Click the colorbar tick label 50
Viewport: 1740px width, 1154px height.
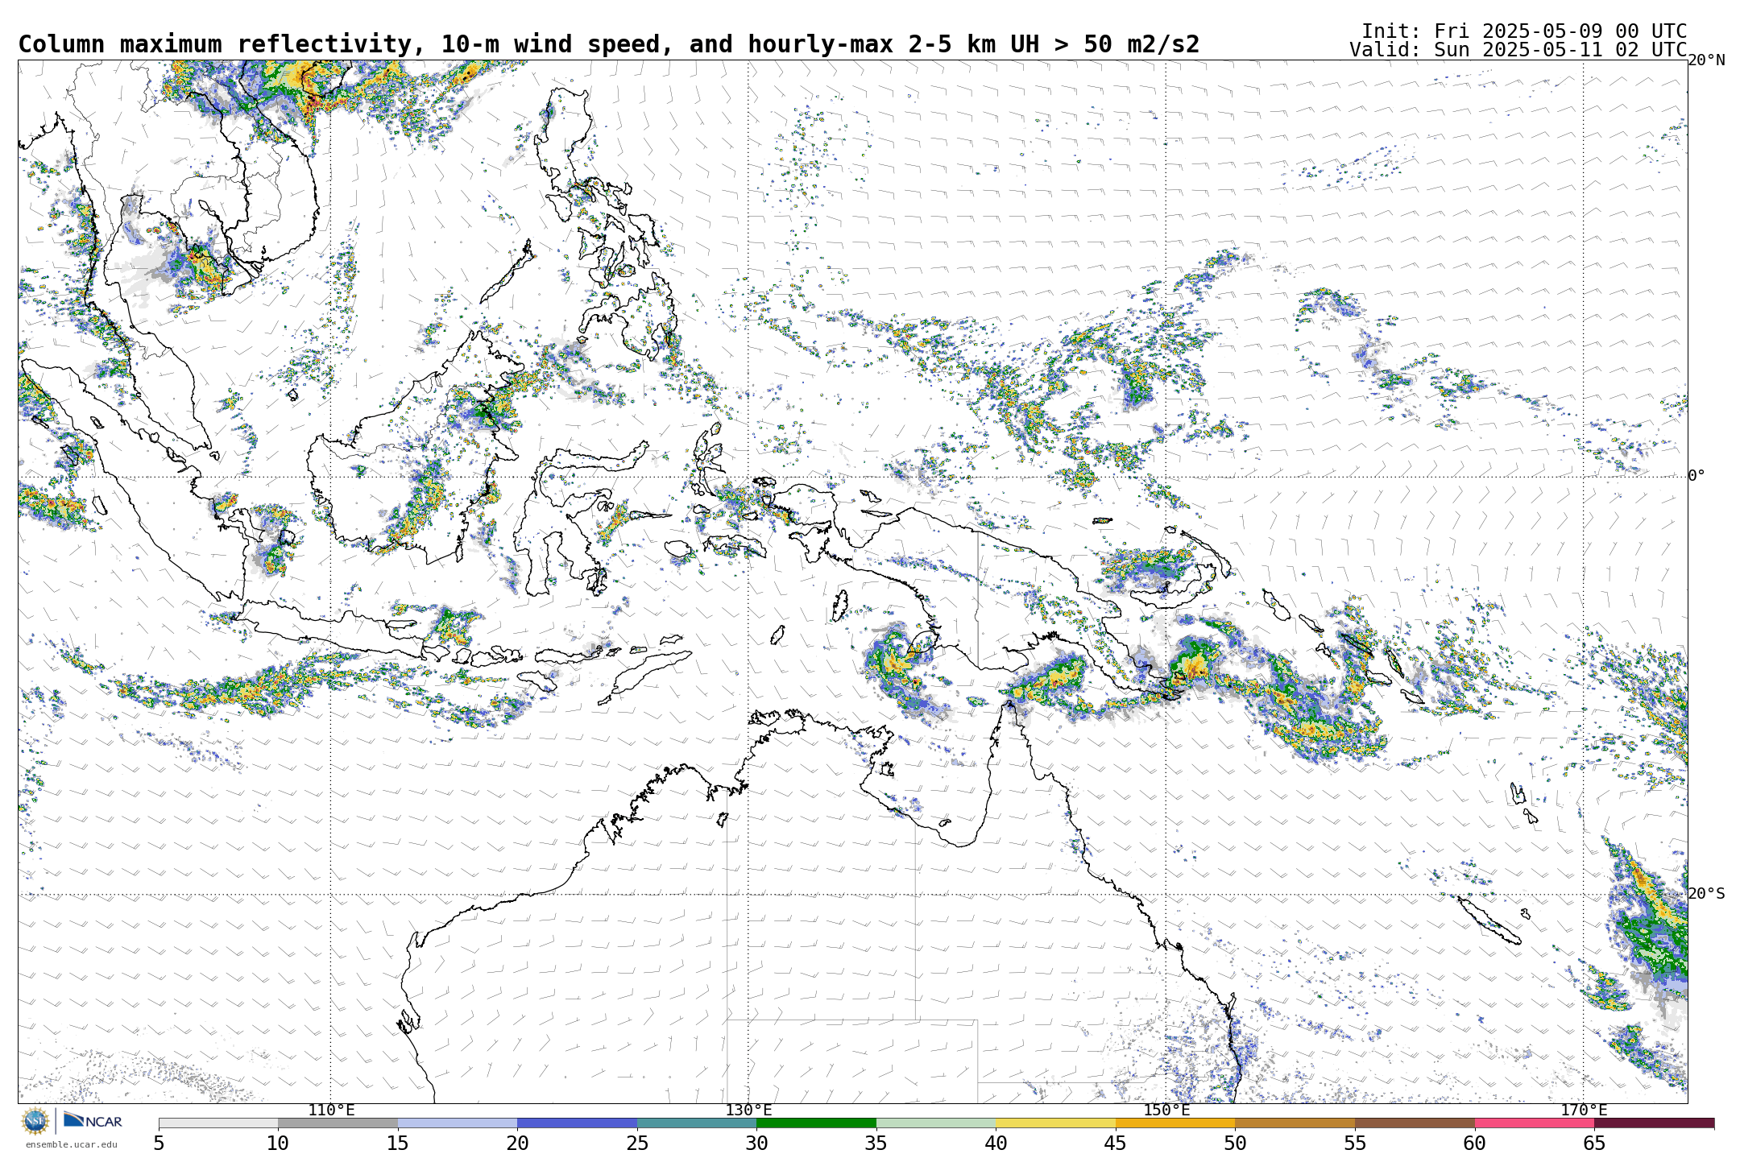(1235, 1144)
